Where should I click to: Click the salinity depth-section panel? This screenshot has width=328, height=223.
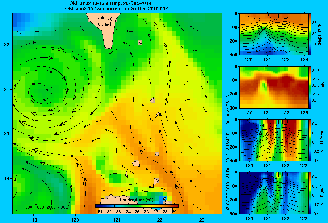pyautogui.click(x=274, y=87)
